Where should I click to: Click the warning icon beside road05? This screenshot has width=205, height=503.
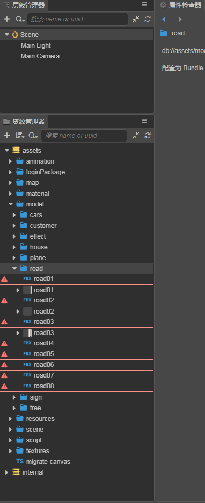[x=4, y=354]
